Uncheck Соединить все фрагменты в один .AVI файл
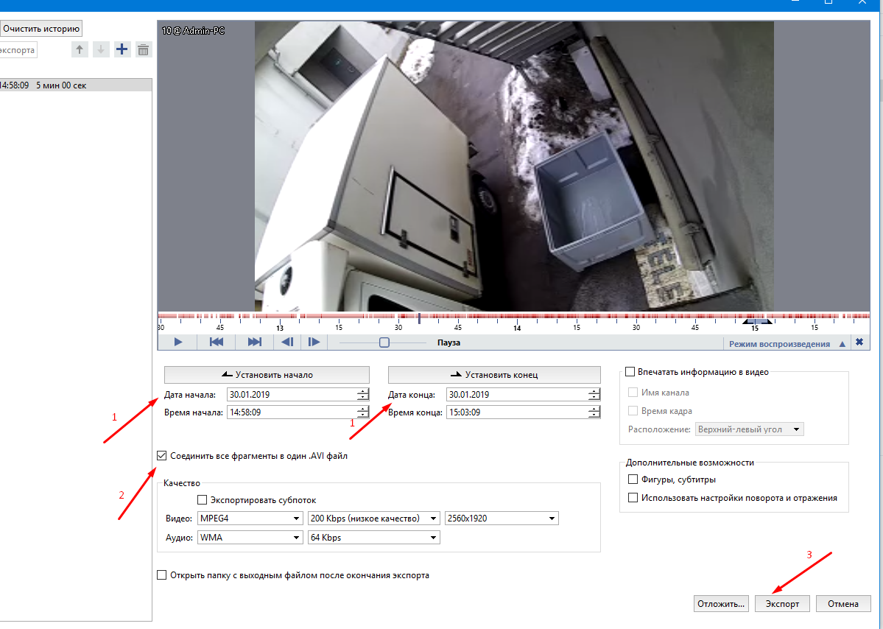The height and width of the screenshot is (629, 883). pyautogui.click(x=162, y=456)
